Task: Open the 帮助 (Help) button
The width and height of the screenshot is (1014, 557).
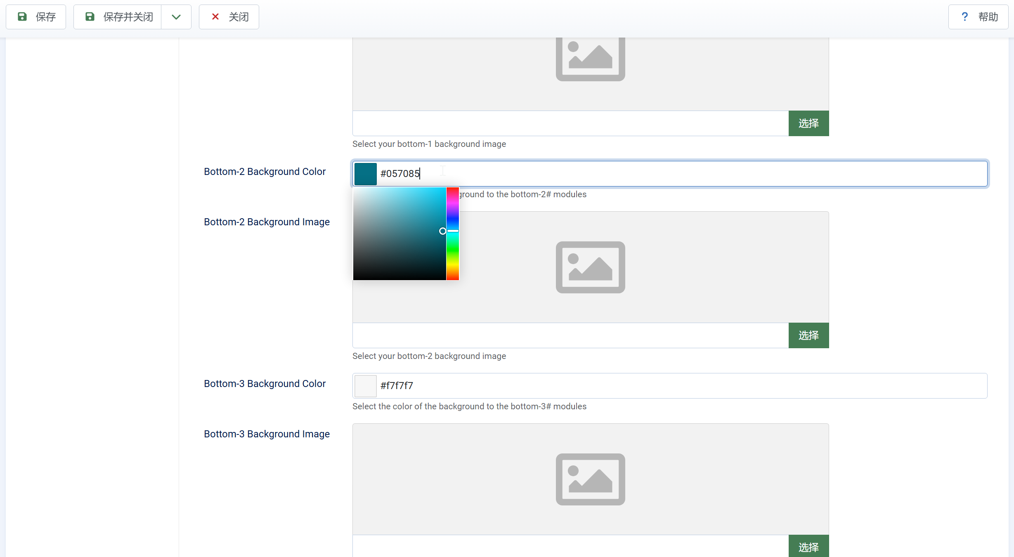Action: (x=978, y=17)
